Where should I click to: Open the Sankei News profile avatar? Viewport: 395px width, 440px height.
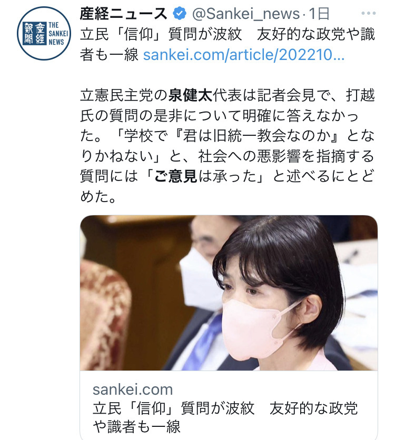pyautogui.click(x=44, y=33)
